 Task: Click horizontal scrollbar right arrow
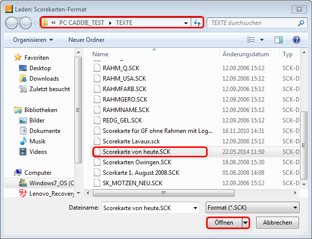tap(296, 193)
